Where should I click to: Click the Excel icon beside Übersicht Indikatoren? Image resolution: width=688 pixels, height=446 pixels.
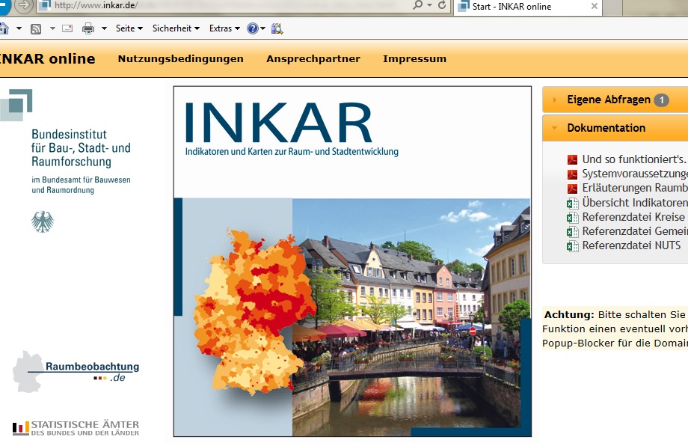(572, 204)
